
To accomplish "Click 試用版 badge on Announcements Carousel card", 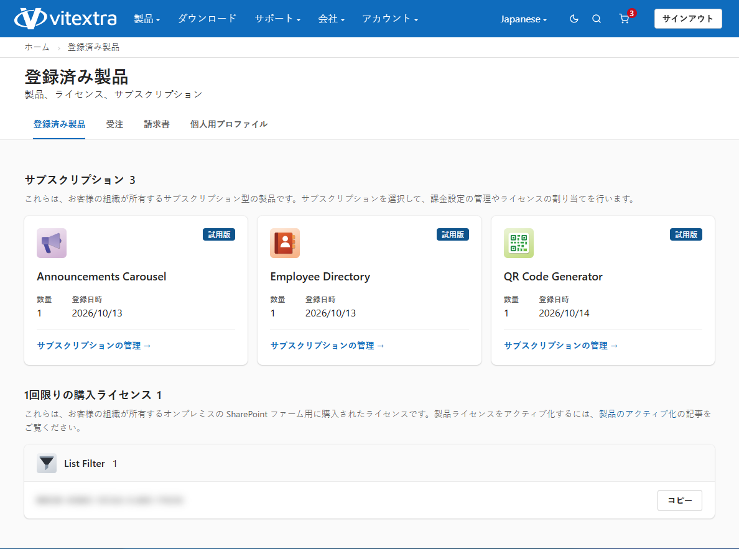I will click(219, 234).
